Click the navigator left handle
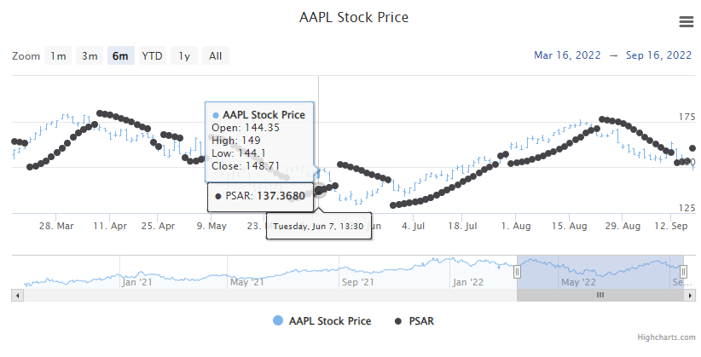Screen dimensions: 701x357 [517, 272]
